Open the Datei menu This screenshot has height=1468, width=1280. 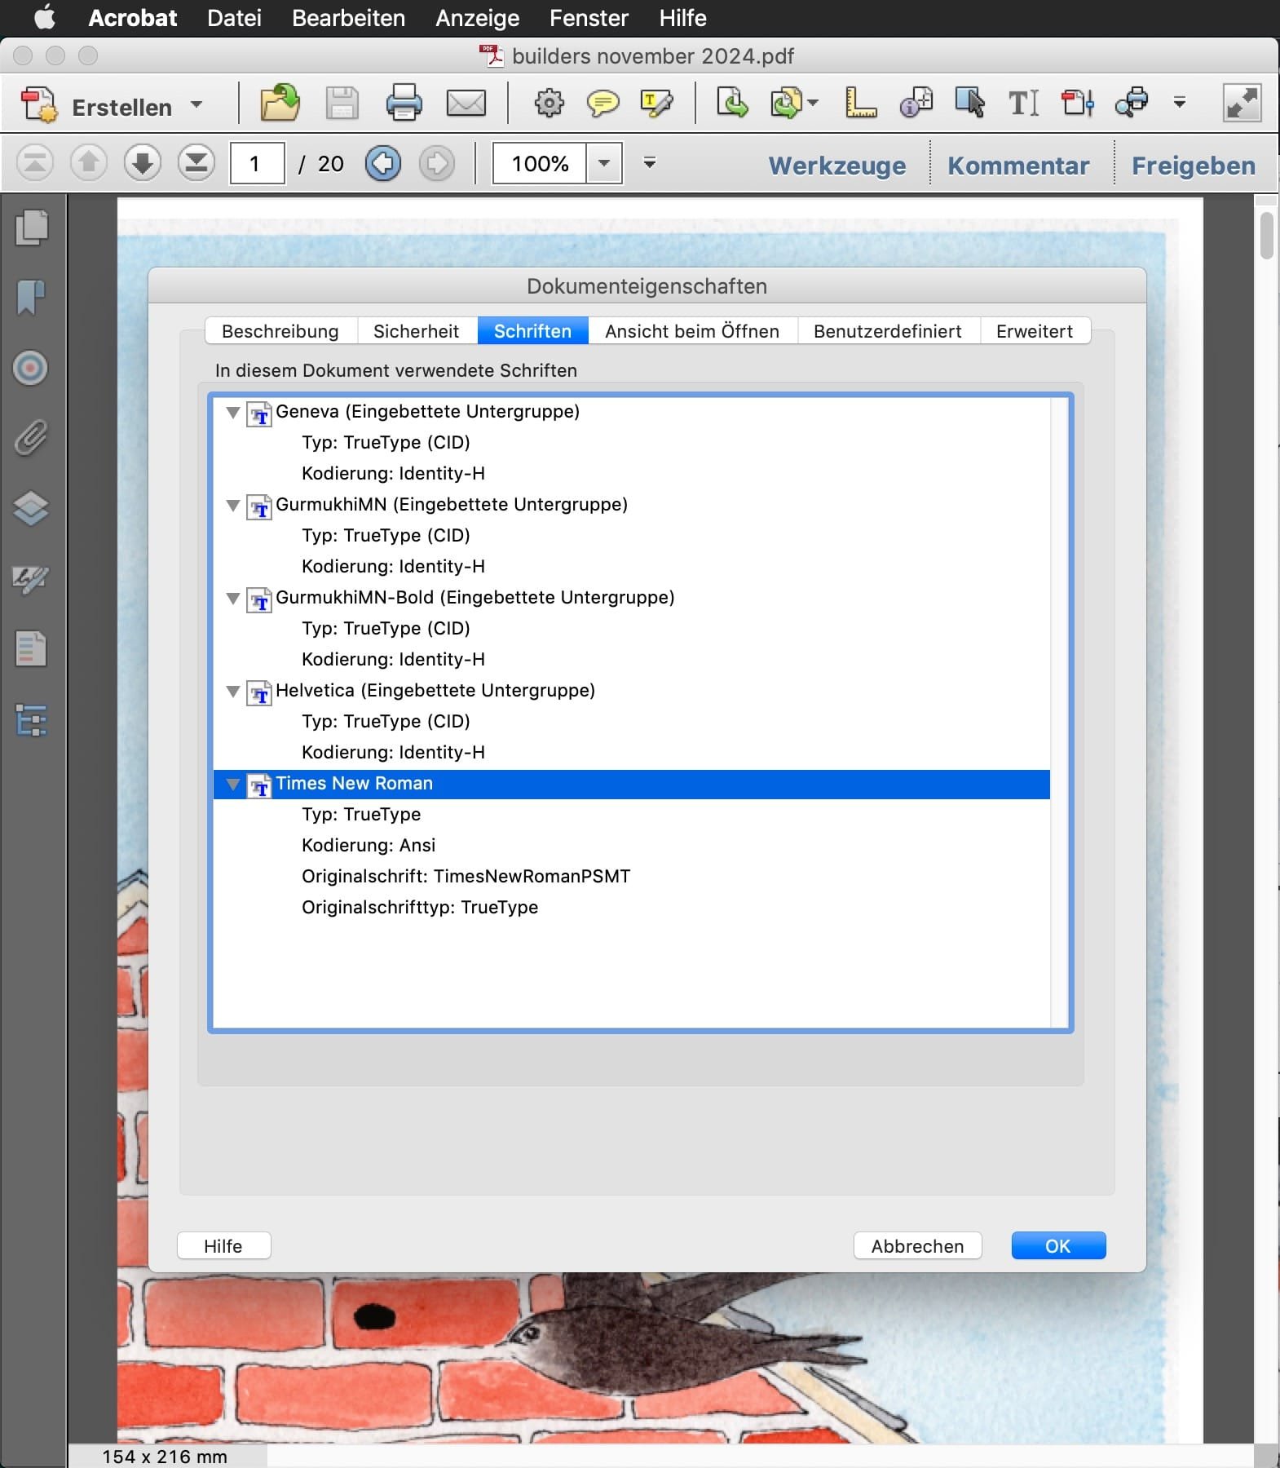[x=234, y=18]
